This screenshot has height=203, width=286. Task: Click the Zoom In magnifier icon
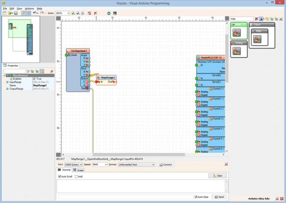click(x=73, y=13)
